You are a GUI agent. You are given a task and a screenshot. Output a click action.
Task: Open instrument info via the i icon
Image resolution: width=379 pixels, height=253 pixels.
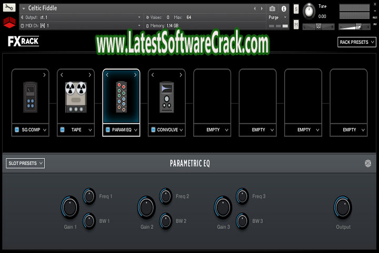284,9
